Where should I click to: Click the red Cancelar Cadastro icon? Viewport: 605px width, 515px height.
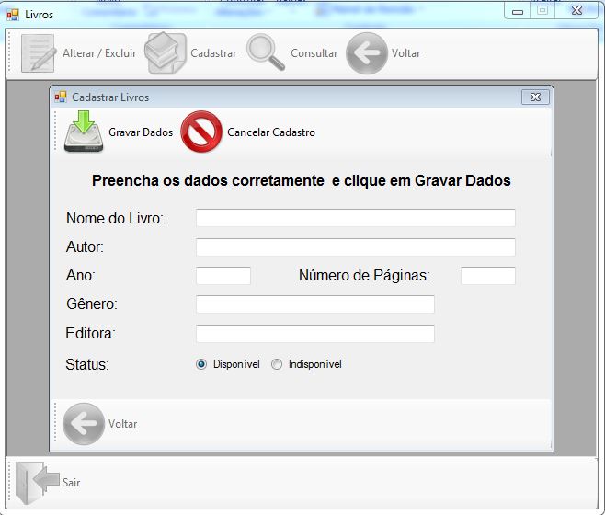pos(201,132)
